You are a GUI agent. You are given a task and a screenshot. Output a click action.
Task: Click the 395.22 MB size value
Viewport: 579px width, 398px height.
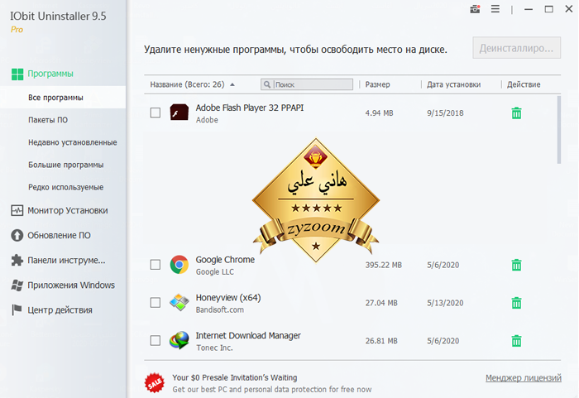383,265
